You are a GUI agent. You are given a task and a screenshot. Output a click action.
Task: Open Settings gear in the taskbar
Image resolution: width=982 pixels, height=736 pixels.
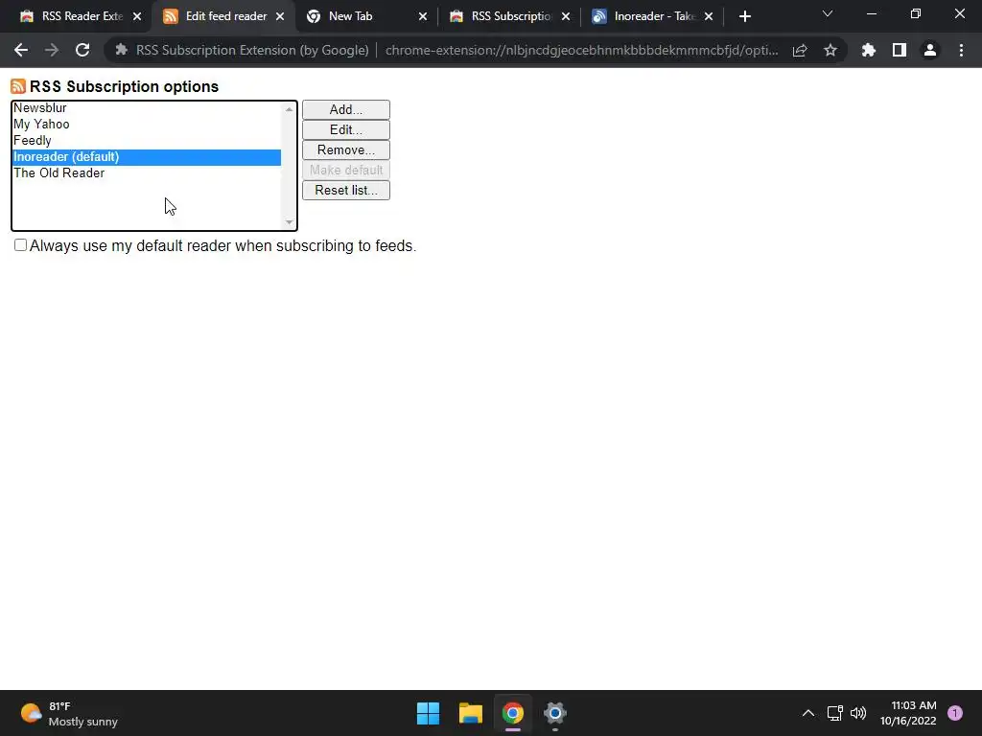(x=555, y=713)
